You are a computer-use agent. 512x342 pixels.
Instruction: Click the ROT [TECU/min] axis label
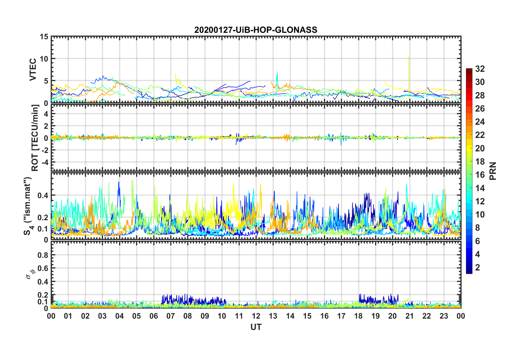click(x=35, y=138)
